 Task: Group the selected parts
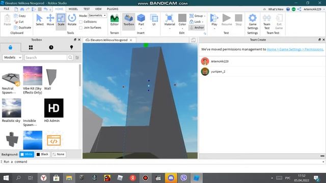196,16
